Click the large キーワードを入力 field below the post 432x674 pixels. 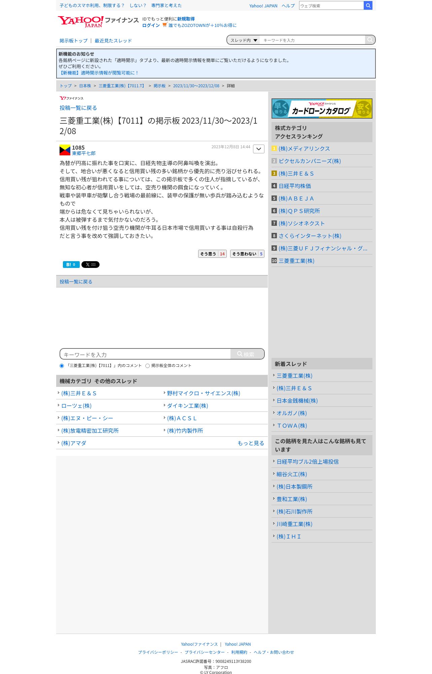(x=145, y=354)
